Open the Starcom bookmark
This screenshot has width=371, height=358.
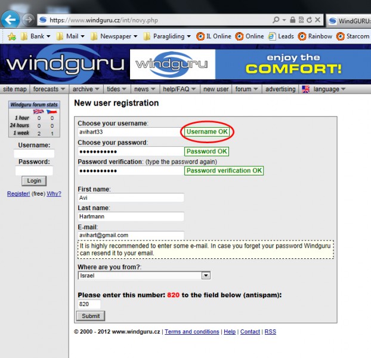(x=353, y=36)
